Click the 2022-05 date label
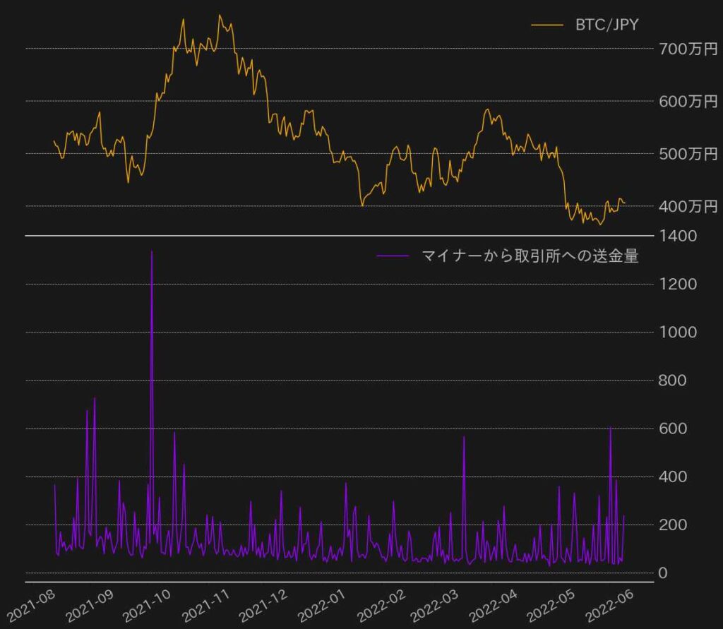The height and width of the screenshot is (629, 723). click(x=551, y=605)
